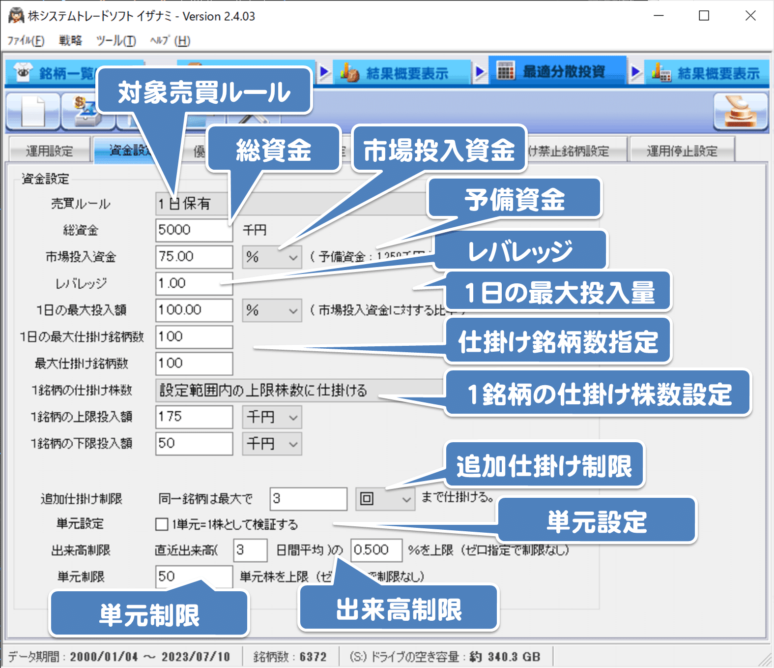Open the ヘルプ(H) menu
The width and height of the screenshot is (774, 668).
pyautogui.click(x=170, y=41)
